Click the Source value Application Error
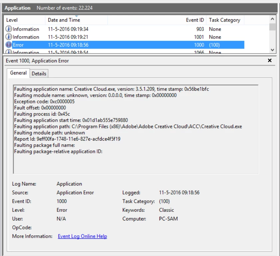The height and width of the screenshot is (256, 280). (x=75, y=192)
